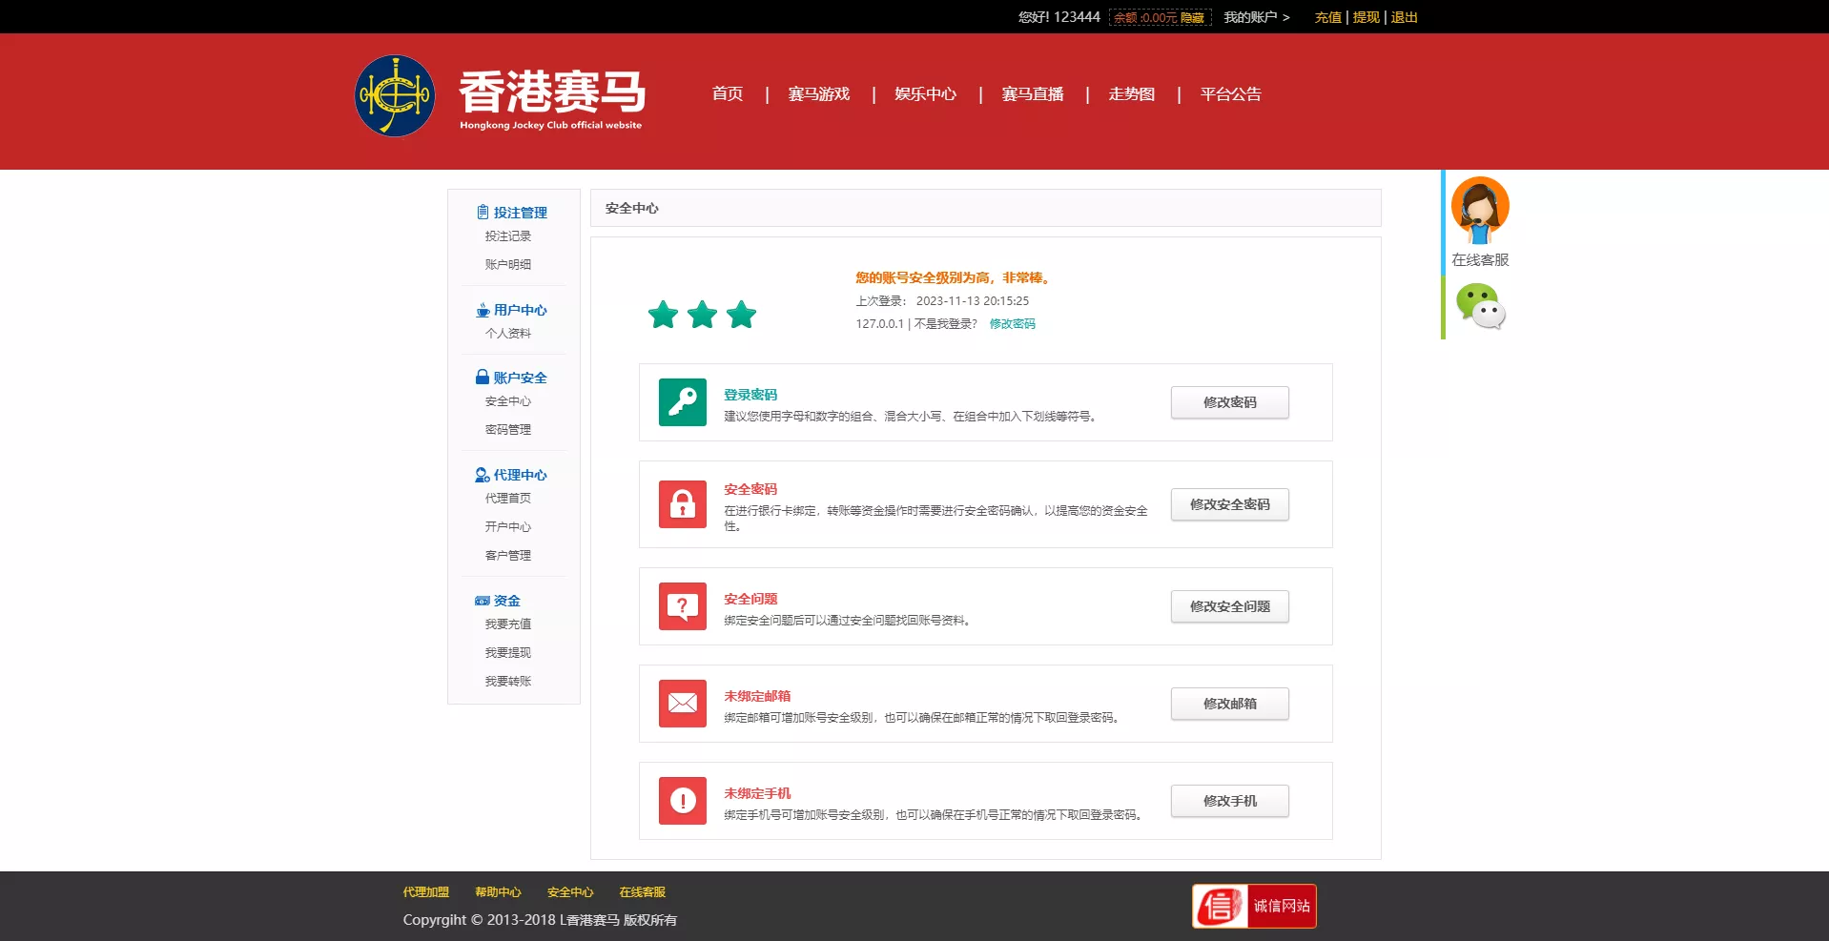Click the WeChat contact icon on the right
The width and height of the screenshot is (1829, 941).
(x=1480, y=307)
